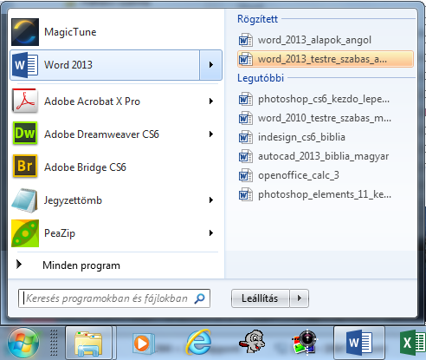
Task: Select the MagicTune menu entry
Action: pos(116,32)
